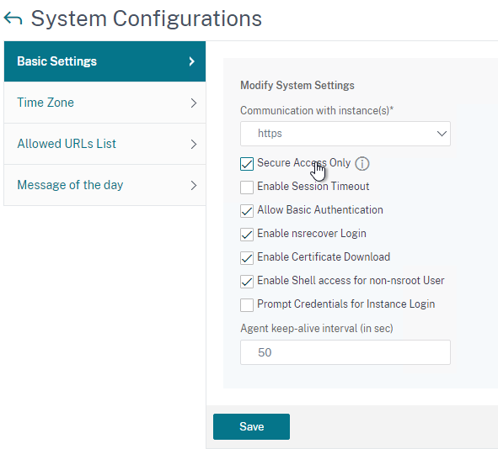Image resolution: width=498 pixels, height=449 pixels.
Task: Click the chevron beside Allowed URLs List
Action: click(194, 144)
